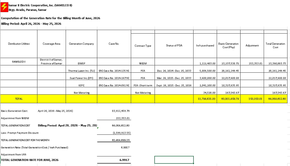
Task: Select the 'Computation of the Generation Rate' heading
Action: (51, 18)
